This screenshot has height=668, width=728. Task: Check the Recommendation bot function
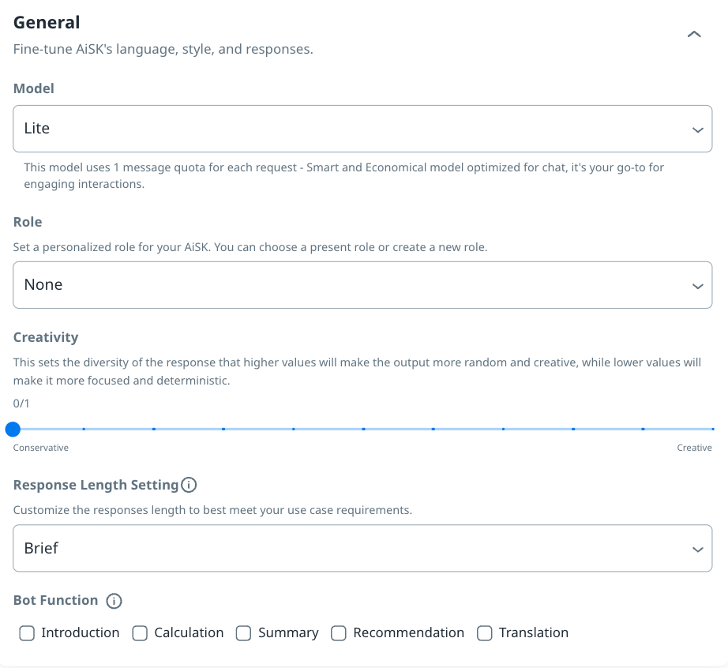[339, 633]
